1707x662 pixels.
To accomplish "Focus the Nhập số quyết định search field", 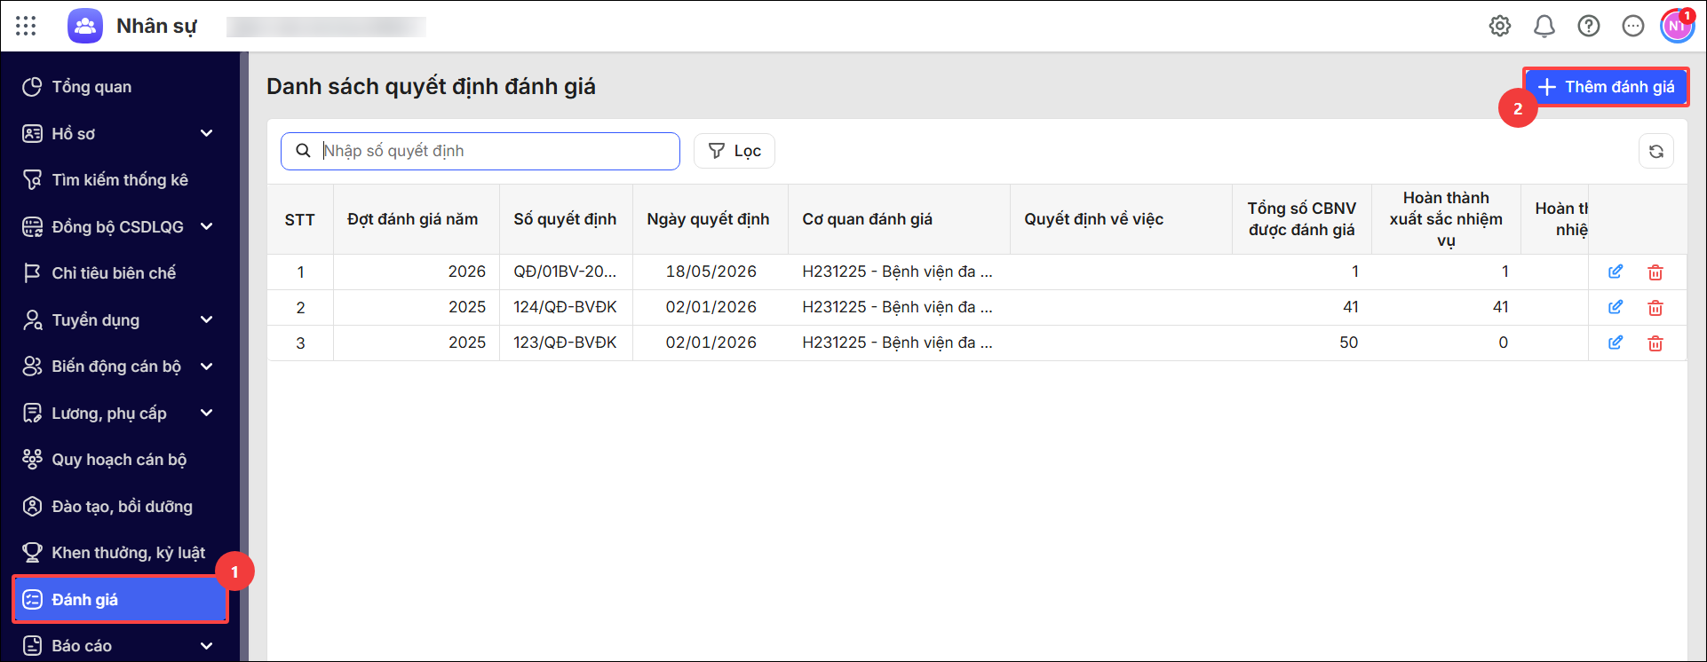I will [480, 151].
